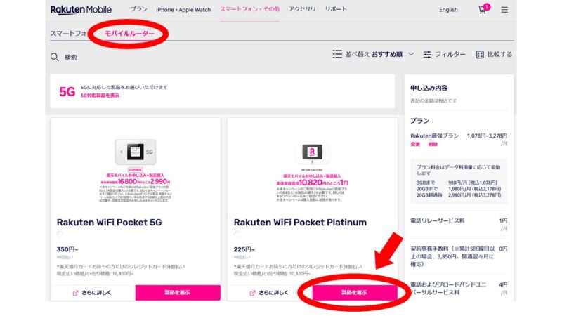Image resolution: width=562 pixels, height=316 pixels.
Task: Open the hamburger menu icon
Action: [x=504, y=10]
